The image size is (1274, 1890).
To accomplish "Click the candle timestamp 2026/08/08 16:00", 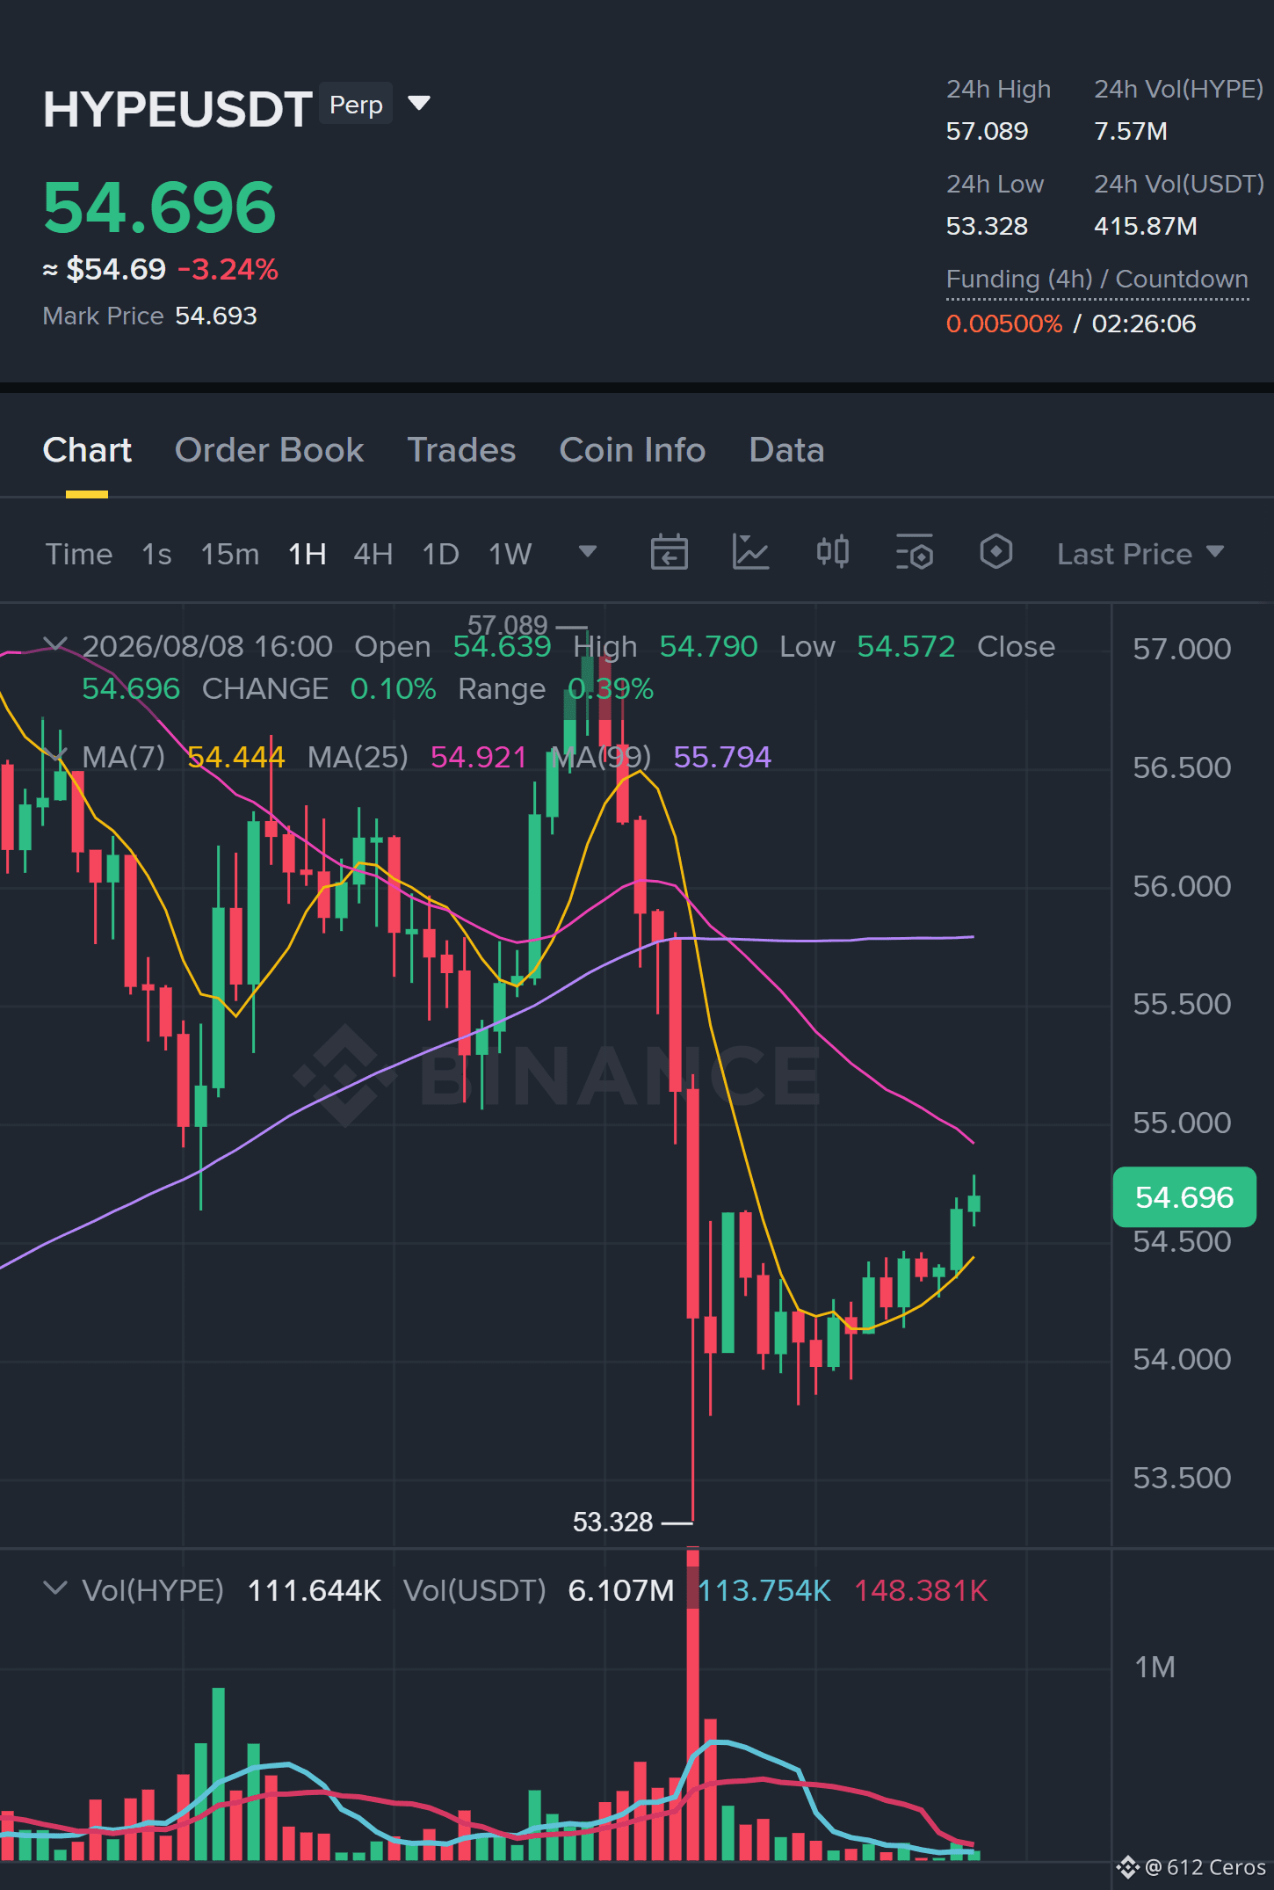I will point(207,646).
